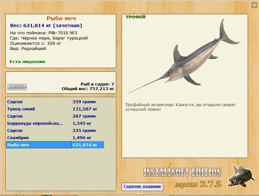Viewport: 259px width, 196px height.
Task: Select the Тунец синий row
Action: 55,109
